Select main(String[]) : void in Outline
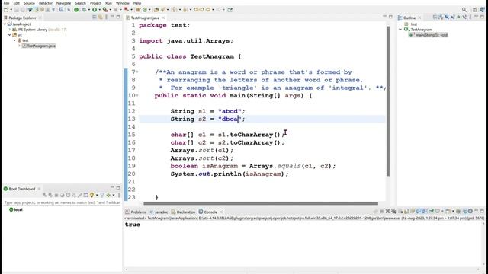The image size is (488, 274). coord(429,35)
